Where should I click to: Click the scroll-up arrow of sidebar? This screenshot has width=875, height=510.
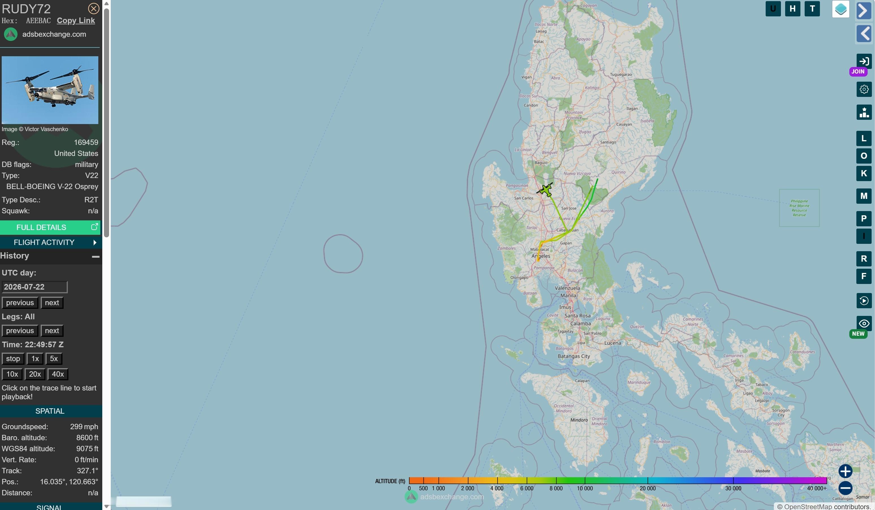[107, 3]
